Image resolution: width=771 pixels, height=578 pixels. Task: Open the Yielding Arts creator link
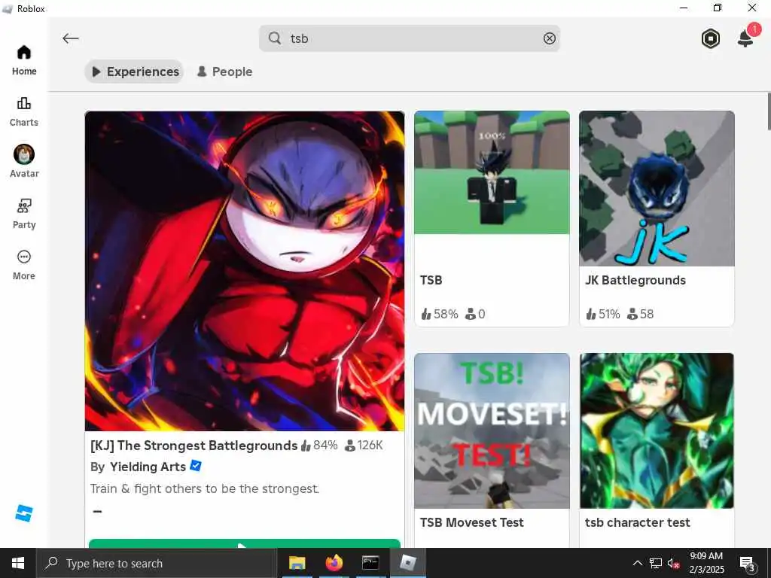coord(148,467)
